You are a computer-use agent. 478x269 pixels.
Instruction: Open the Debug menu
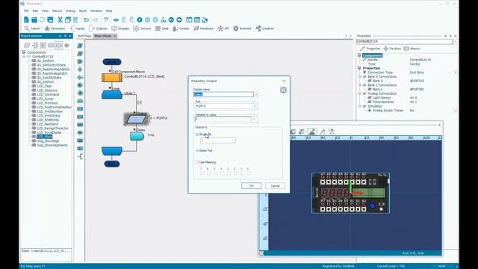(70, 10)
